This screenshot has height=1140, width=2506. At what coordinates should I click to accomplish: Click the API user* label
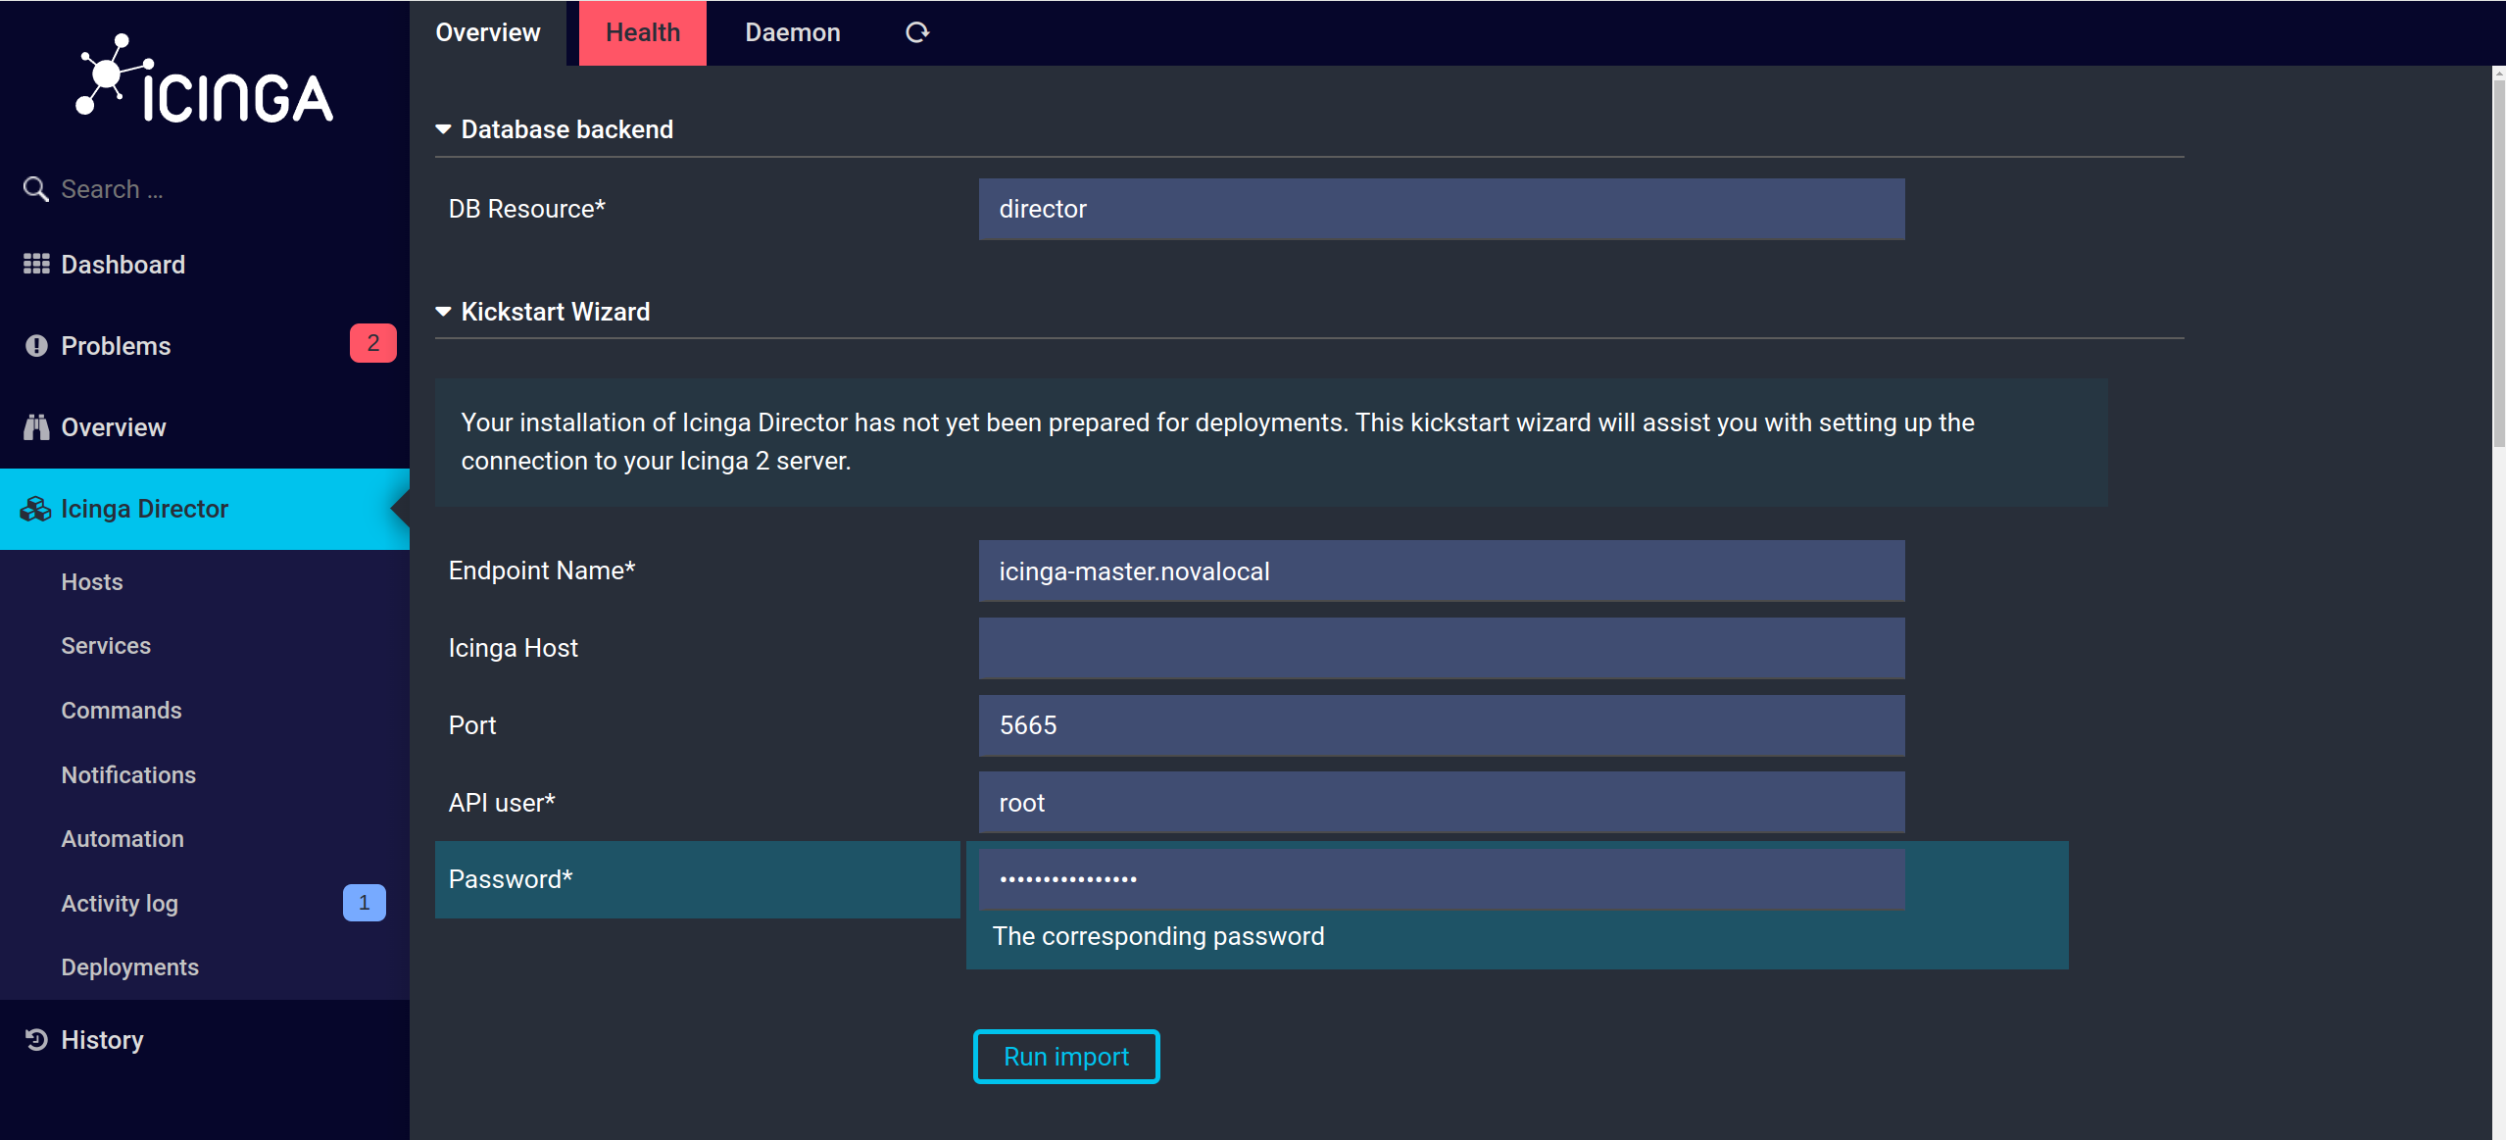pyautogui.click(x=502, y=803)
